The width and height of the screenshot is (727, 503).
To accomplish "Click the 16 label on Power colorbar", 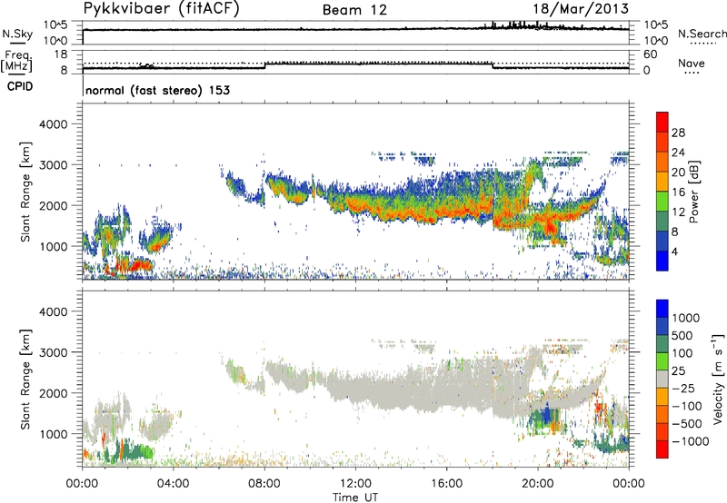I will tap(678, 192).
